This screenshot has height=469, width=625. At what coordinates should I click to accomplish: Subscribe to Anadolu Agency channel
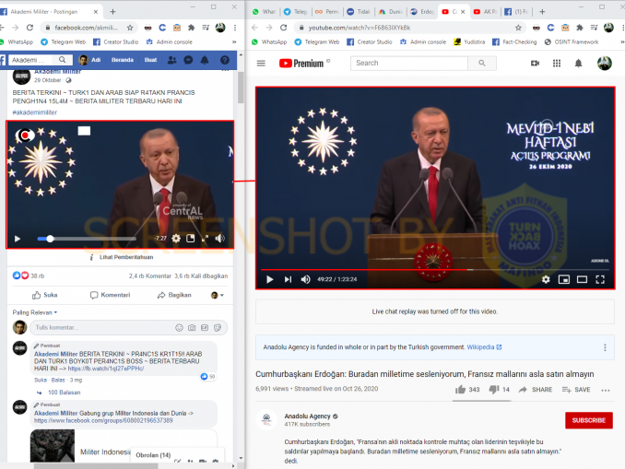click(589, 420)
